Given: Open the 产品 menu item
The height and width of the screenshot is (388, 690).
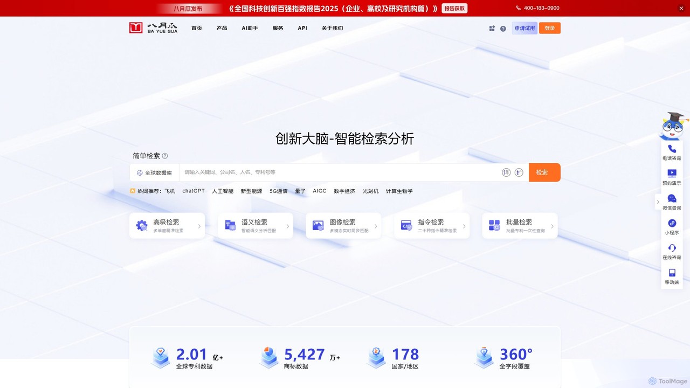Looking at the screenshot, I should (x=222, y=28).
